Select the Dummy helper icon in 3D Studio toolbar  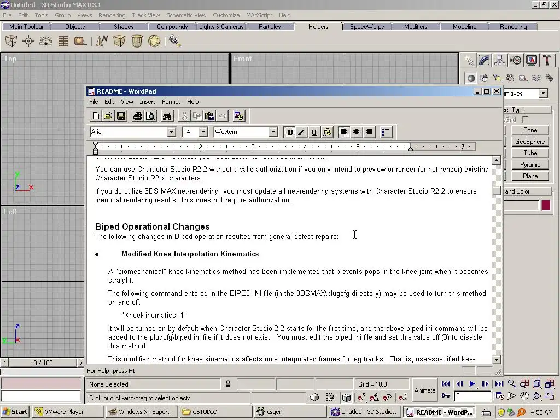11,40
